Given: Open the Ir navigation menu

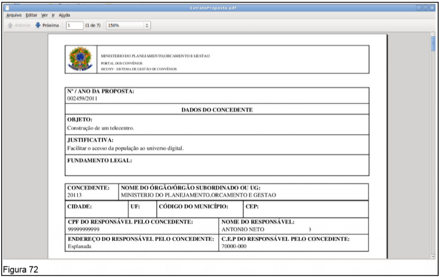Looking at the screenshot, I should 54,15.
